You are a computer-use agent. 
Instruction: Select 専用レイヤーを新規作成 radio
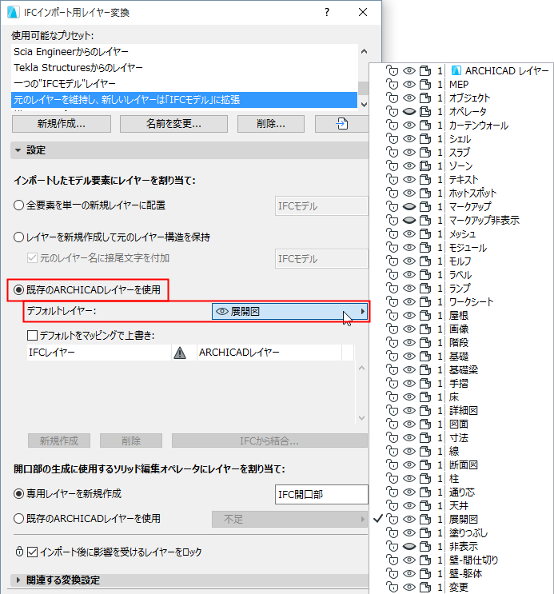[18, 494]
